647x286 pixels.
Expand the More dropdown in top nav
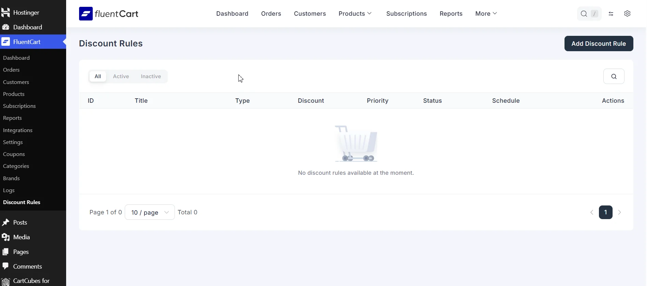pos(486,14)
